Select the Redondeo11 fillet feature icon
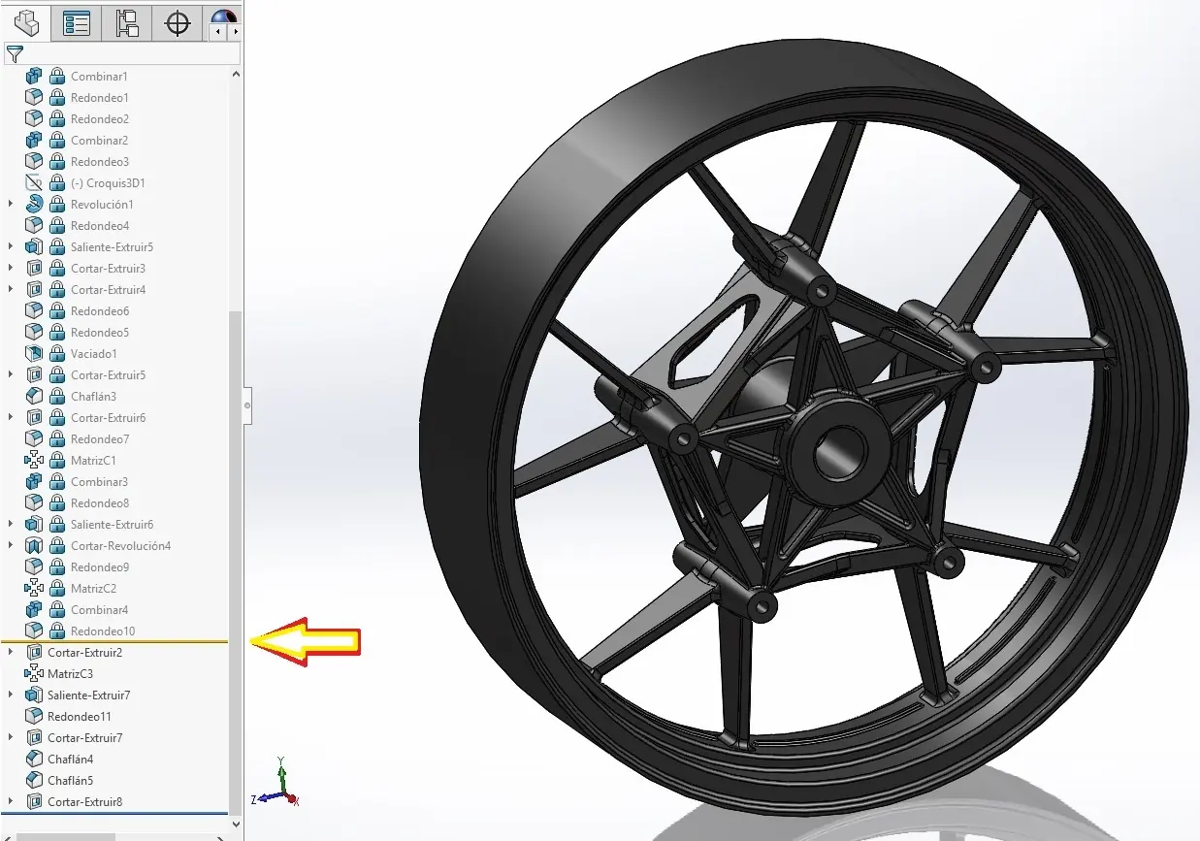The height and width of the screenshot is (841, 1200). coord(34,716)
